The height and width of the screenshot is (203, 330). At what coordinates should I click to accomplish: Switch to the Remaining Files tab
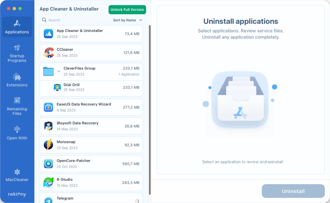click(x=17, y=106)
